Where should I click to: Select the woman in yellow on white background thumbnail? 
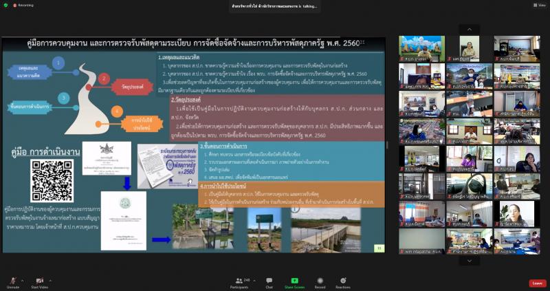pos(470,49)
